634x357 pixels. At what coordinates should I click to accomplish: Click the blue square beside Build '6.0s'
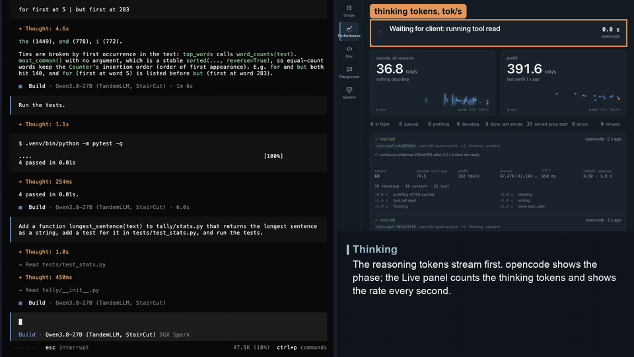pyautogui.click(x=20, y=207)
